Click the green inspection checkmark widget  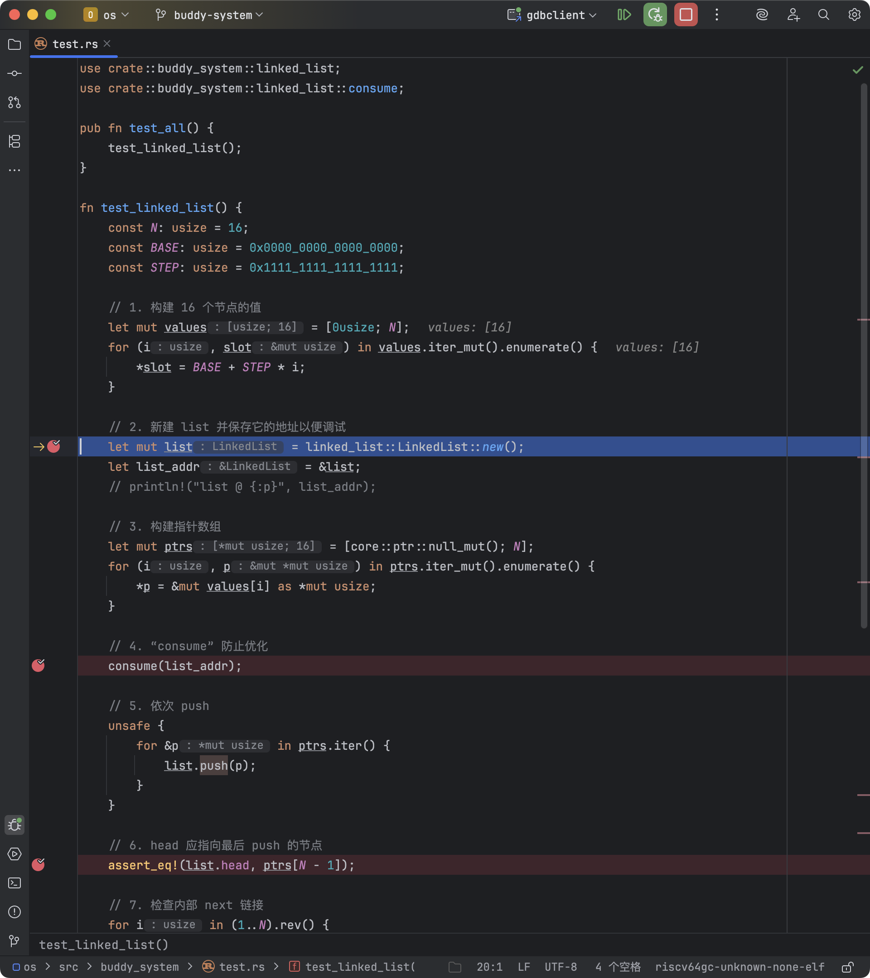(x=858, y=70)
